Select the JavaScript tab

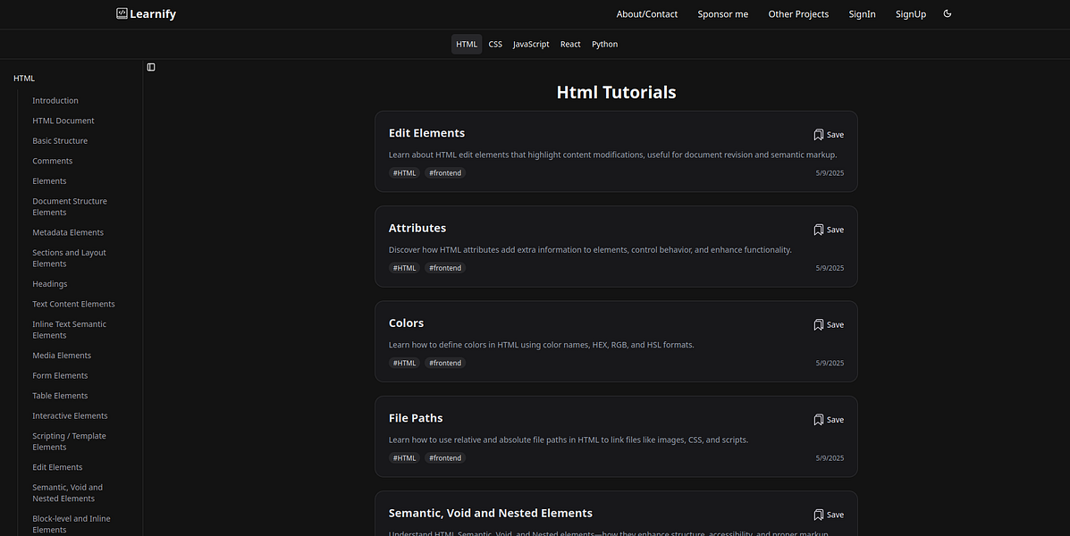(x=531, y=44)
